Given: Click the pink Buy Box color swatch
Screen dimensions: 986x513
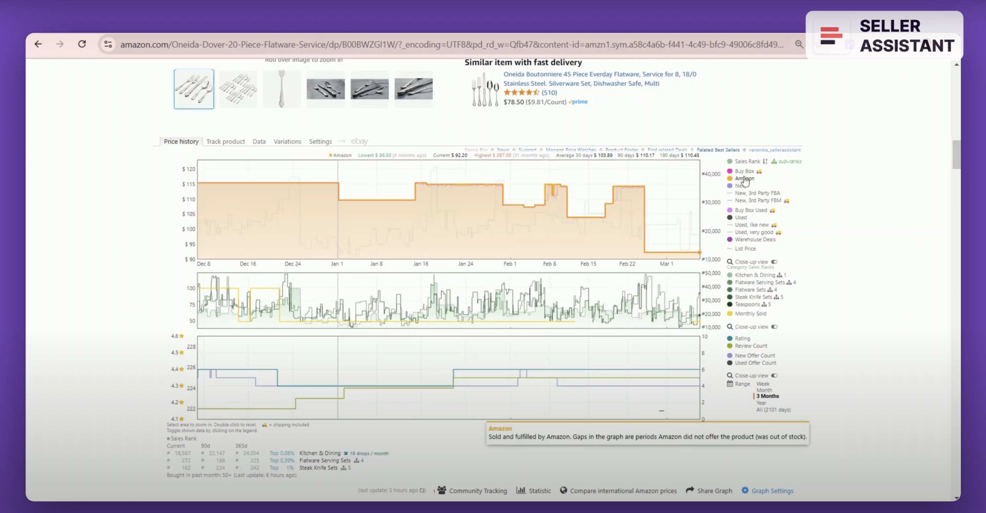Looking at the screenshot, I should pyautogui.click(x=729, y=171).
